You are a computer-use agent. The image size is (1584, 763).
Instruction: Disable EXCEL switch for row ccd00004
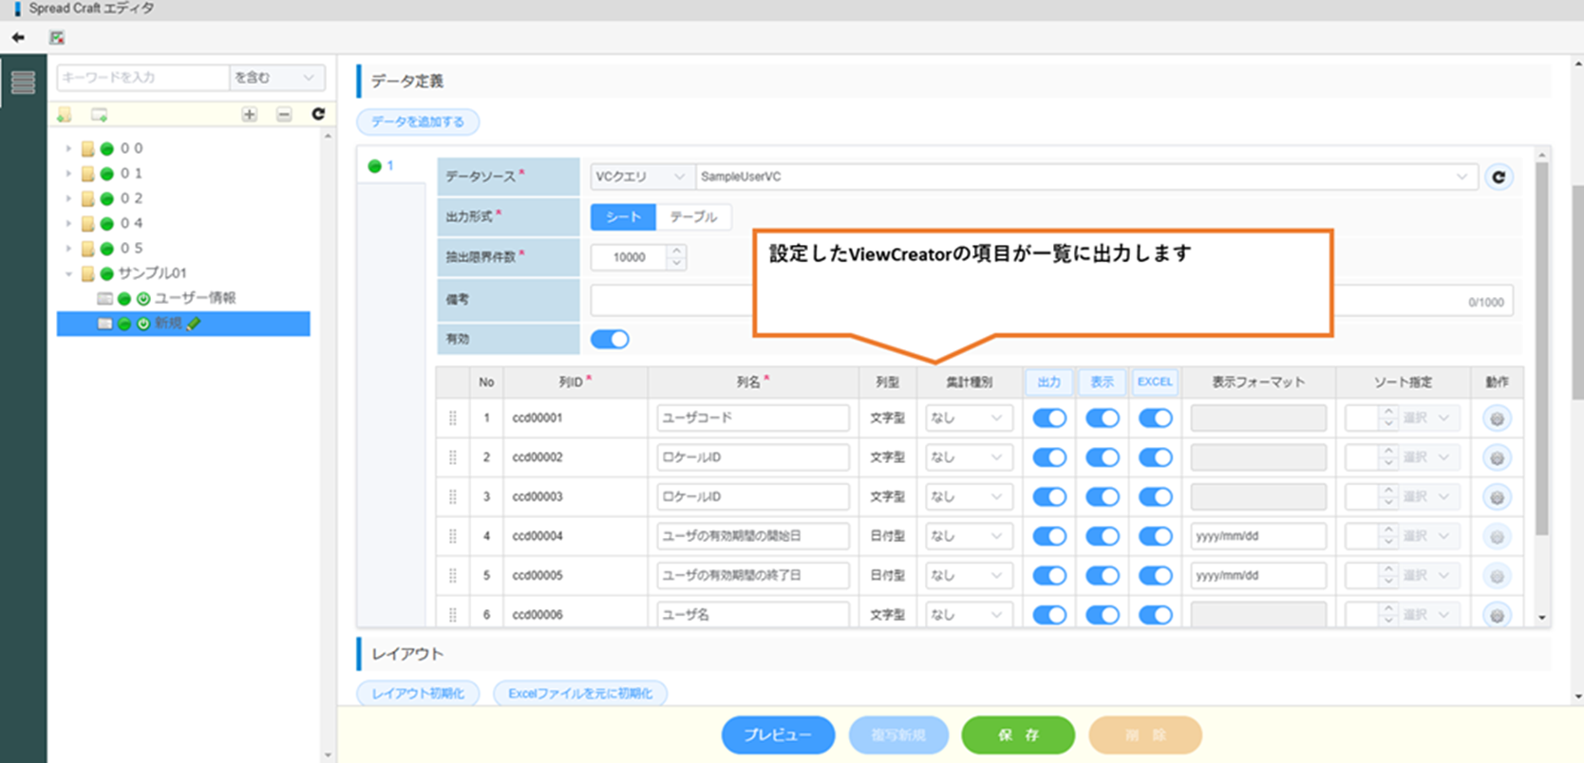pyautogui.click(x=1155, y=536)
